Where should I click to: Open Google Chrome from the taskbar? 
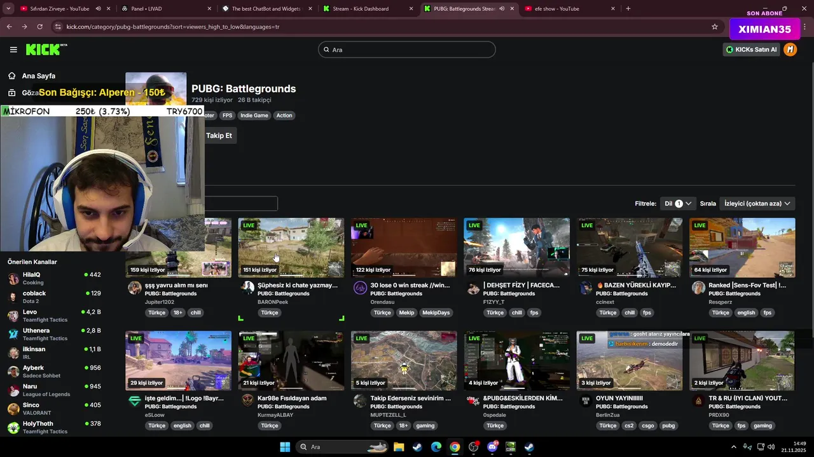coord(455,447)
